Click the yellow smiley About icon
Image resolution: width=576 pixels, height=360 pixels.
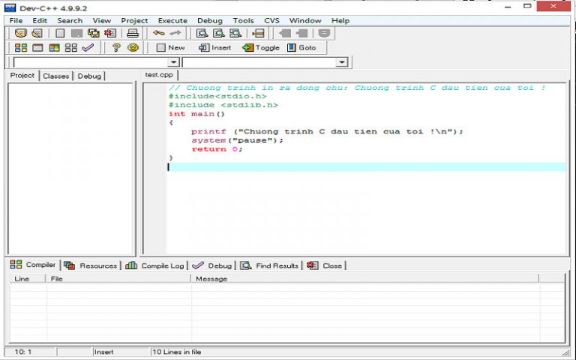click(x=133, y=47)
